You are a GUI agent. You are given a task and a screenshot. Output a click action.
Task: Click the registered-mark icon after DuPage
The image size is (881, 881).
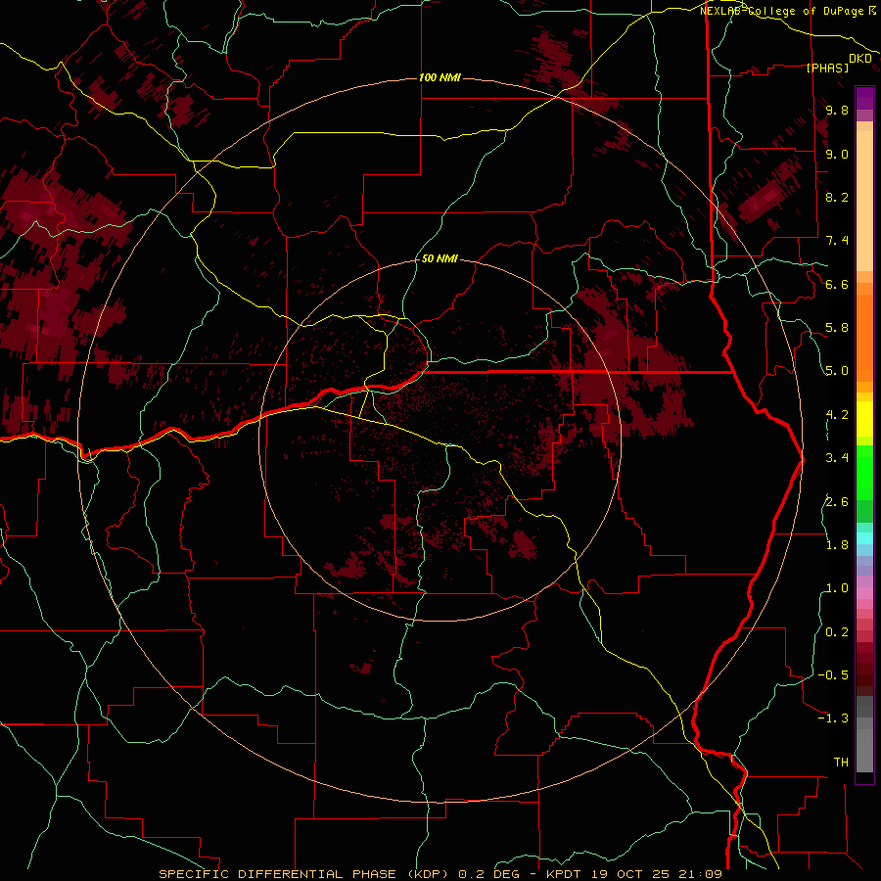872,10
